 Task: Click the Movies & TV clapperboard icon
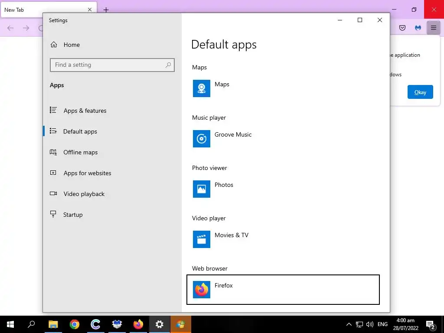point(202,239)
